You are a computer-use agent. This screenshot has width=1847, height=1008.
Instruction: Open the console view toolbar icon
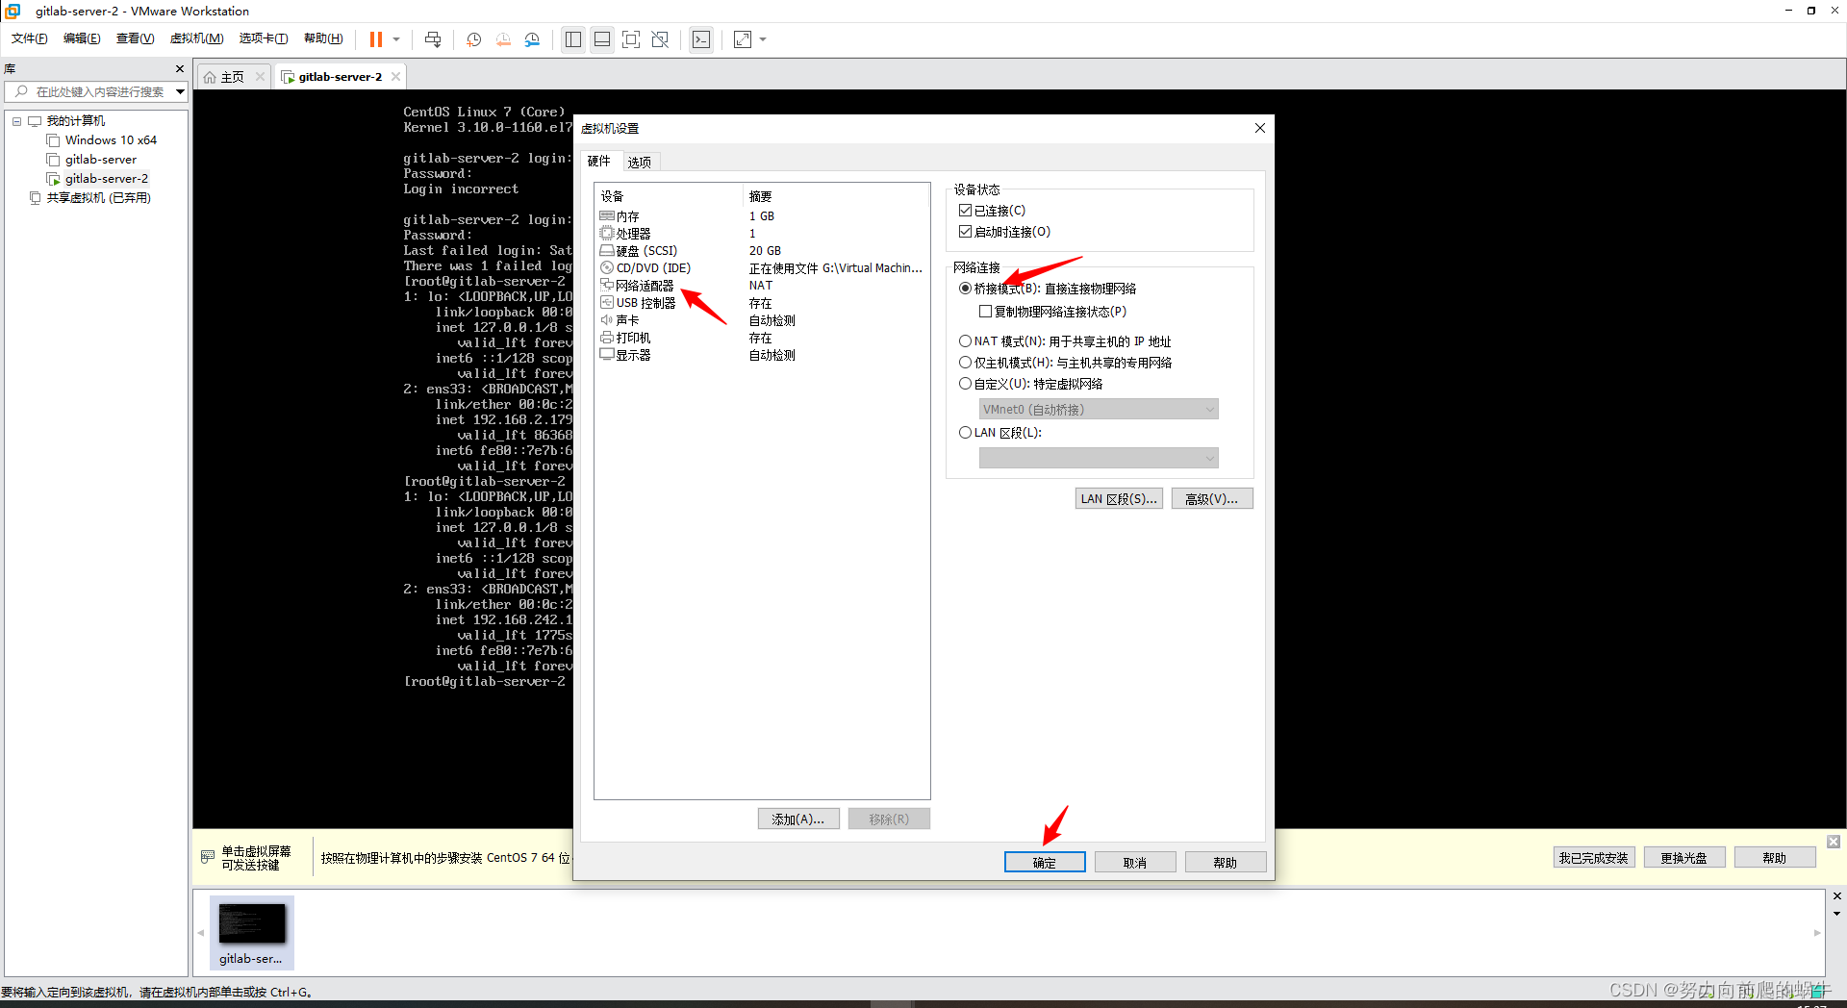[701, 39]
